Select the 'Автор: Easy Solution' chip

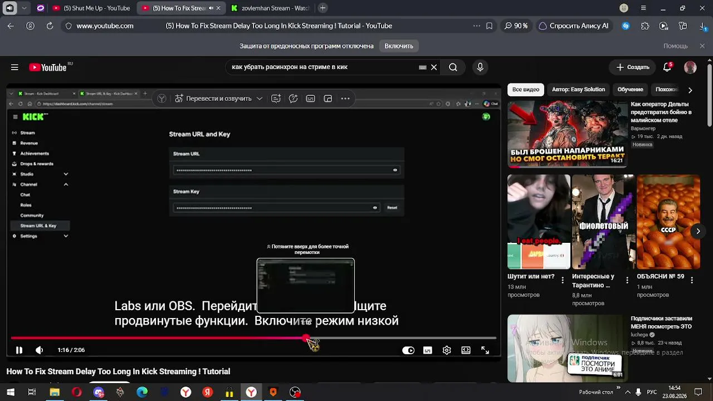click(578, 90)
